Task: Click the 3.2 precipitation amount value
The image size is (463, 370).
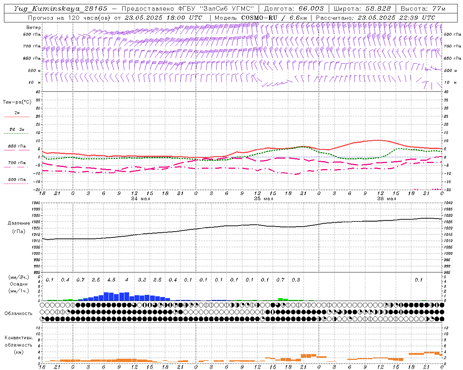Action: click(x=142, y=280)
